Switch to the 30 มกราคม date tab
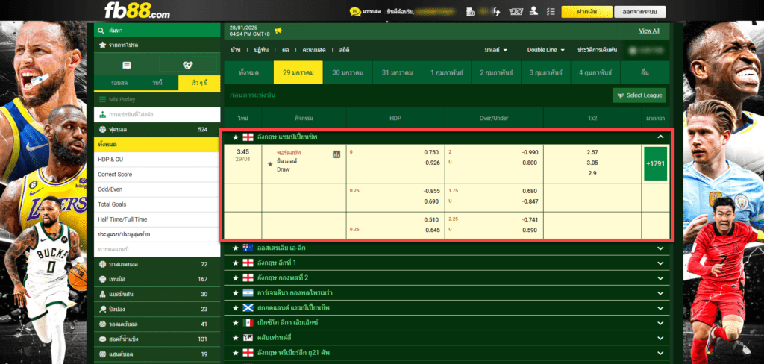Viewport: 764px width, 364px height. 348,72
